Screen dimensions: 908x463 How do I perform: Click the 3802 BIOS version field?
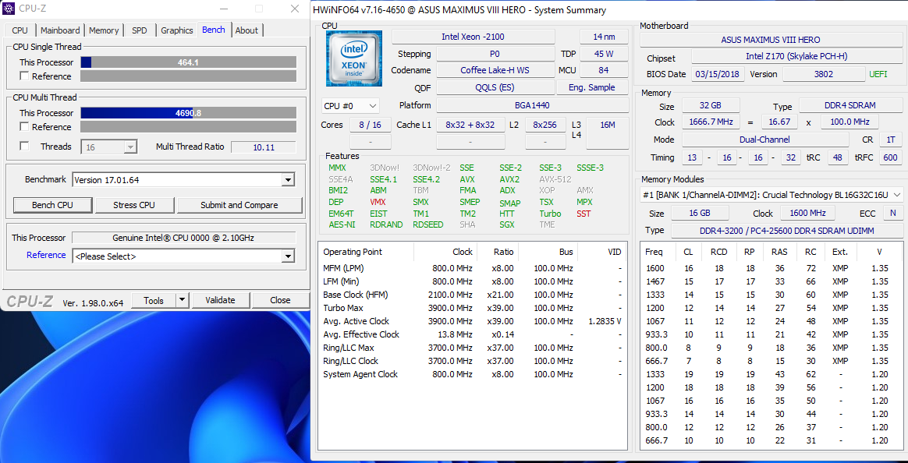point(822,74)
